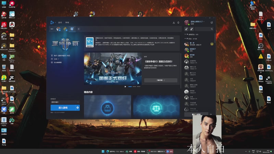Collapse the social panel with arrow icon

point(211,114)
